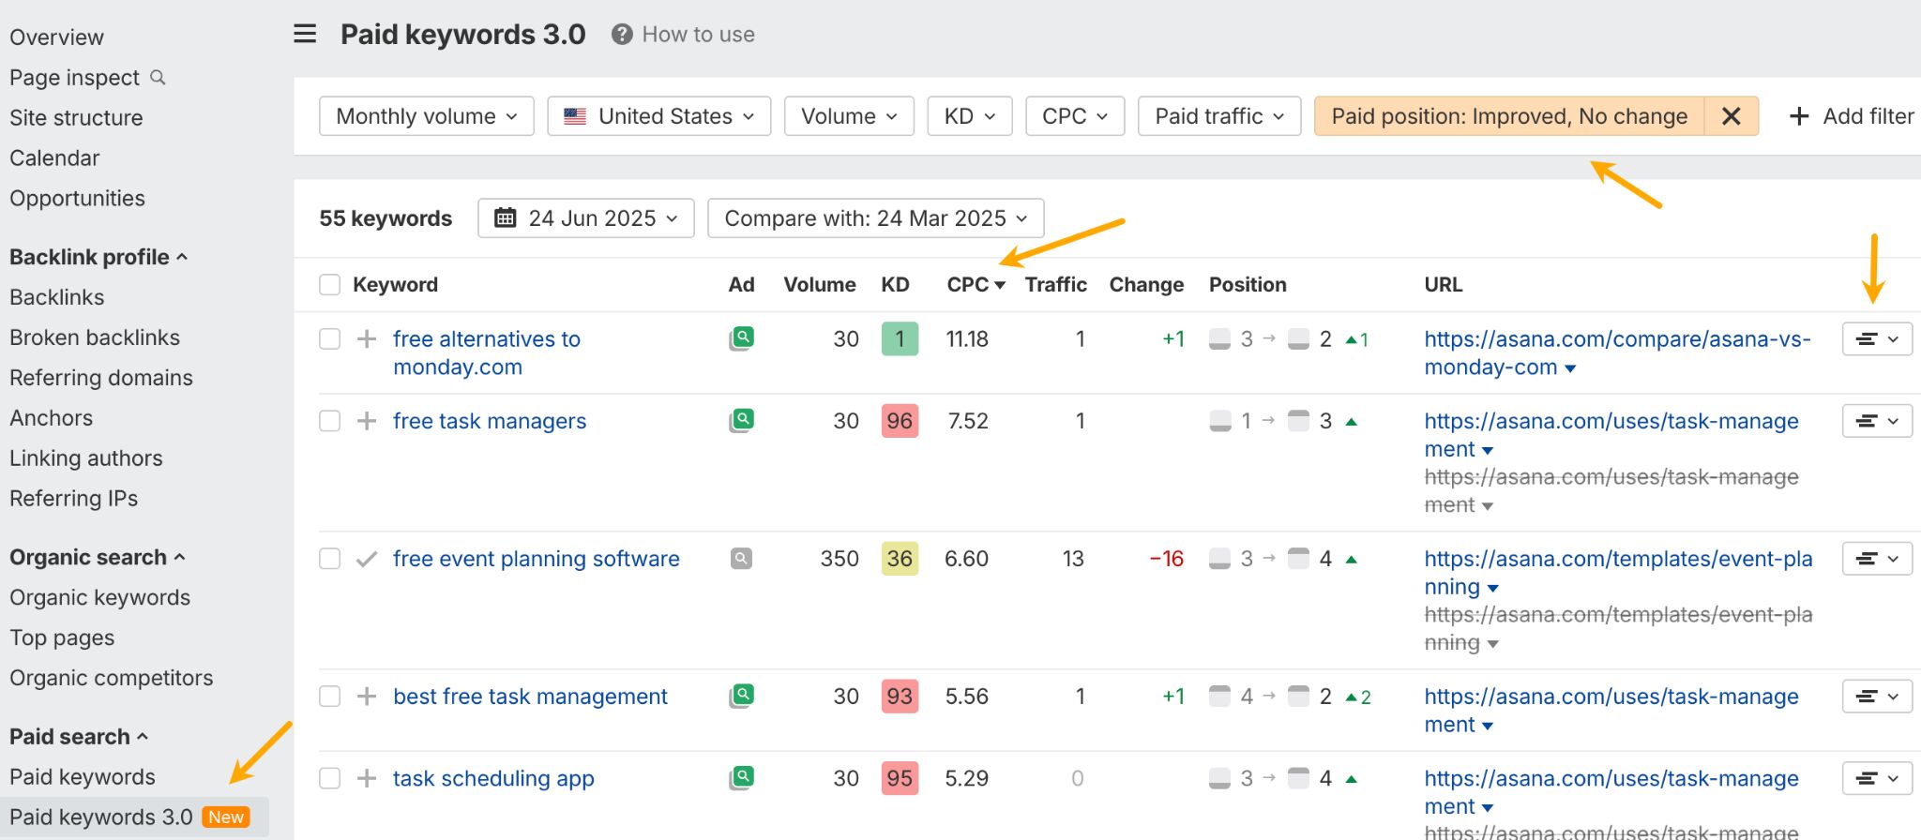Expand the Compare with 24 Mar 2025 dropdown
The height and width of the screenshot is (840, 1921).
875,218
